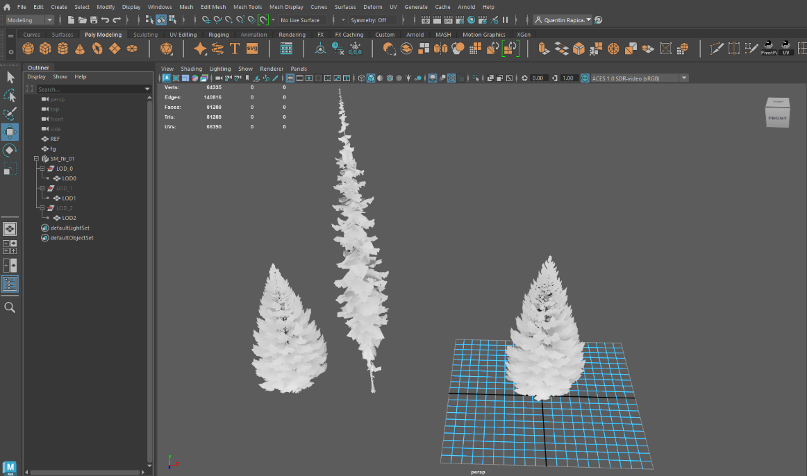Switch to the UV Editing shelf tab
The height and width of the screenshot is (476, 807).
point(183,35)
